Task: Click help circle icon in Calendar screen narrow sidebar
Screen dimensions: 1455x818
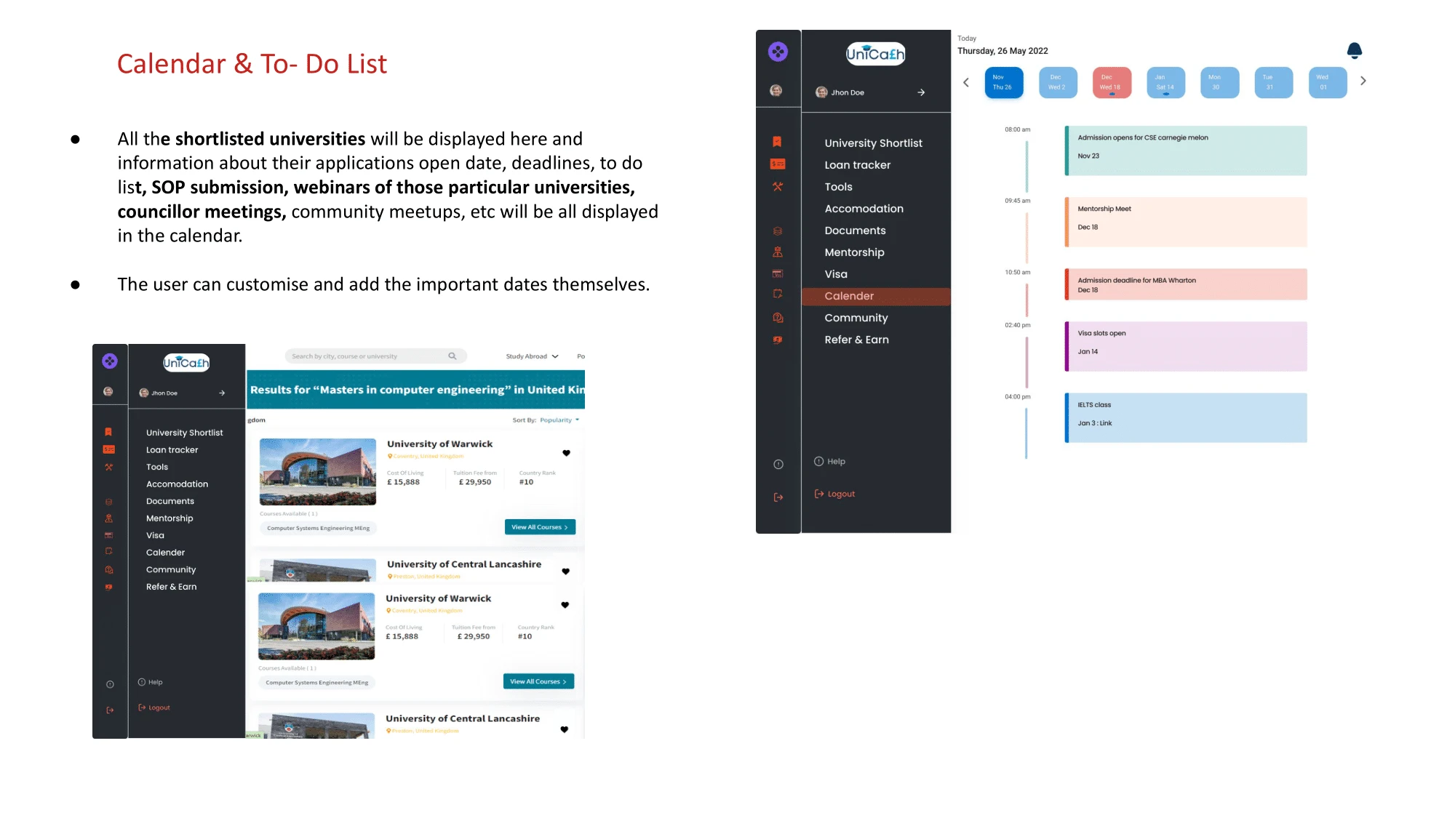Action: (778, 465)
